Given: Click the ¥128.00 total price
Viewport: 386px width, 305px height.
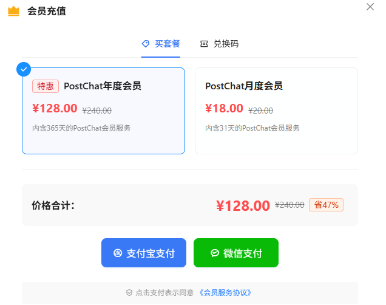Looking at the screenshot, I should [243, 205].
